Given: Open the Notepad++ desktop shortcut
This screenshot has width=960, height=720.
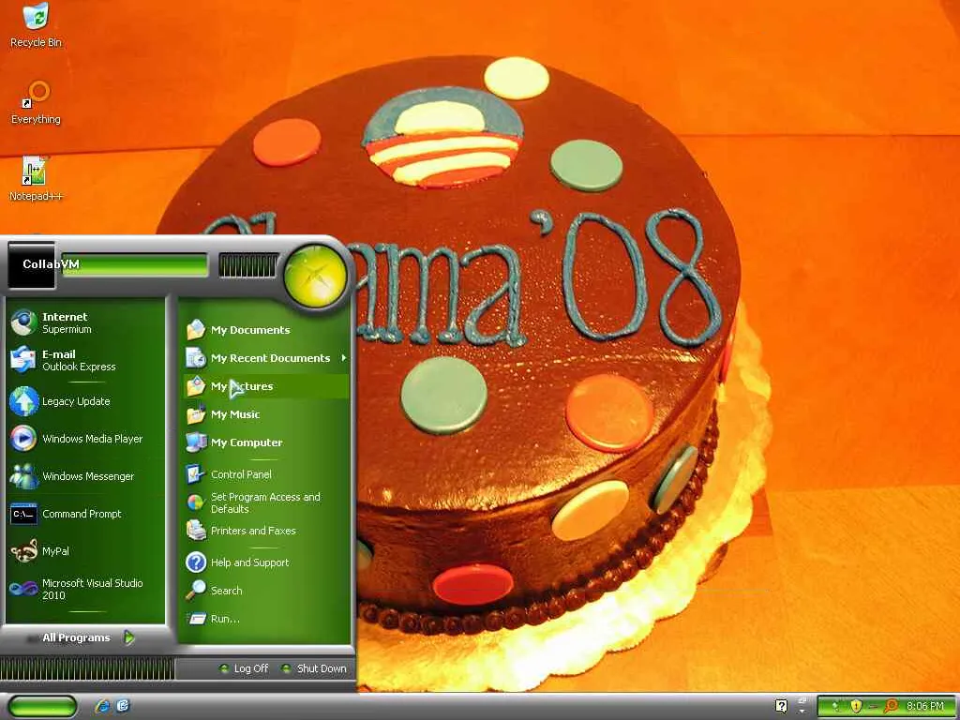Looking at the screenshot, I should click(36, 178).
